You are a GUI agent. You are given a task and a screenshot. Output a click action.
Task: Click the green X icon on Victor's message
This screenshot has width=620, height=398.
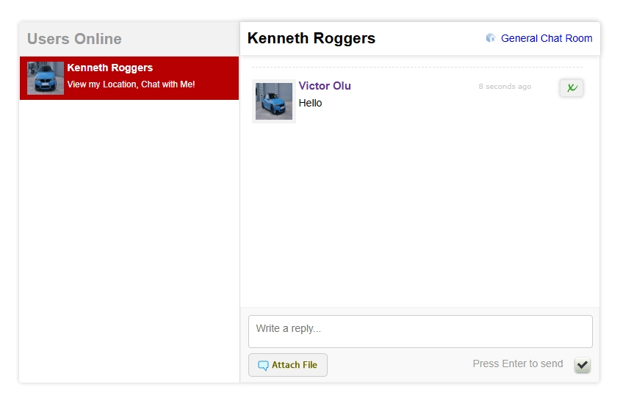click(572, 88)
